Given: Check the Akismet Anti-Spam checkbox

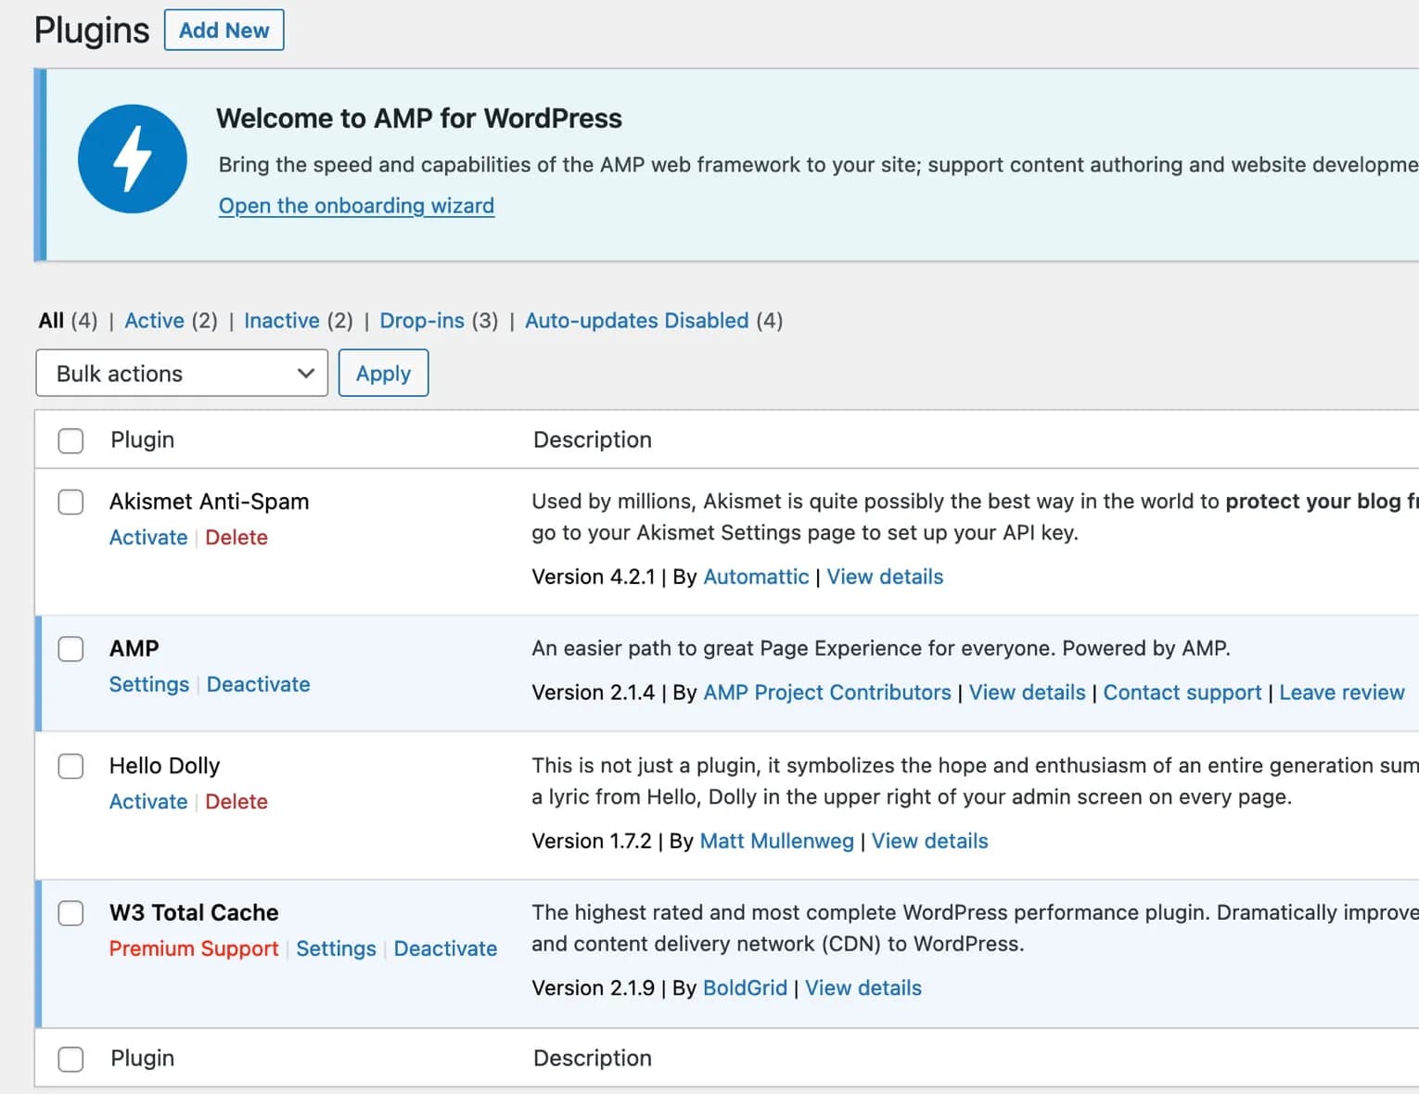Looking at the screenshot, I should [x=71, y=502].
